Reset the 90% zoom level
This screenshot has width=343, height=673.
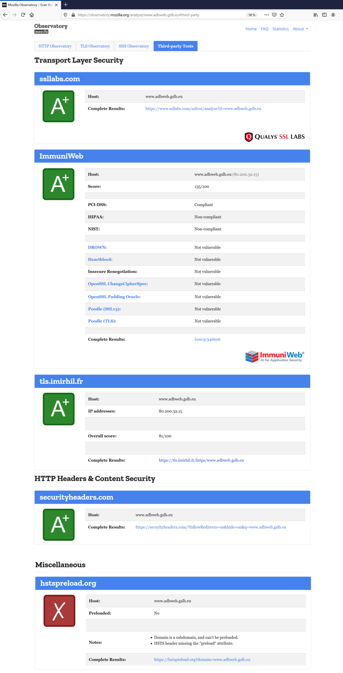(252, 15)
